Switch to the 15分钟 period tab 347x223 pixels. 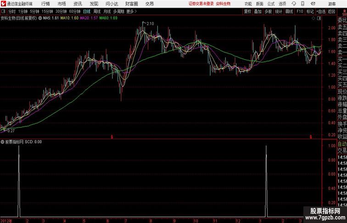click(47, 11)
